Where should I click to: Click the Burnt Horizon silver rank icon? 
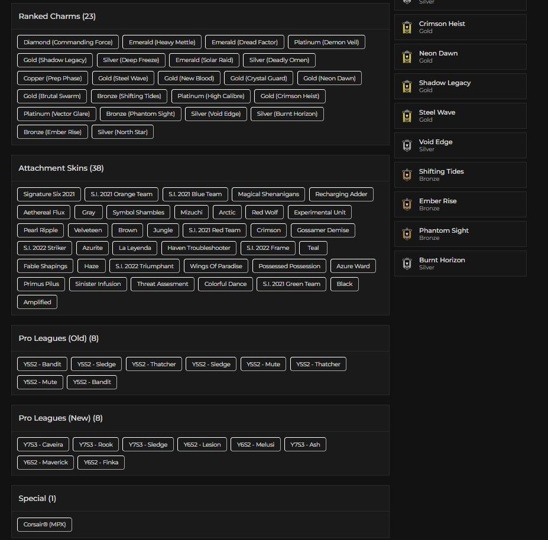pos(407,264)
